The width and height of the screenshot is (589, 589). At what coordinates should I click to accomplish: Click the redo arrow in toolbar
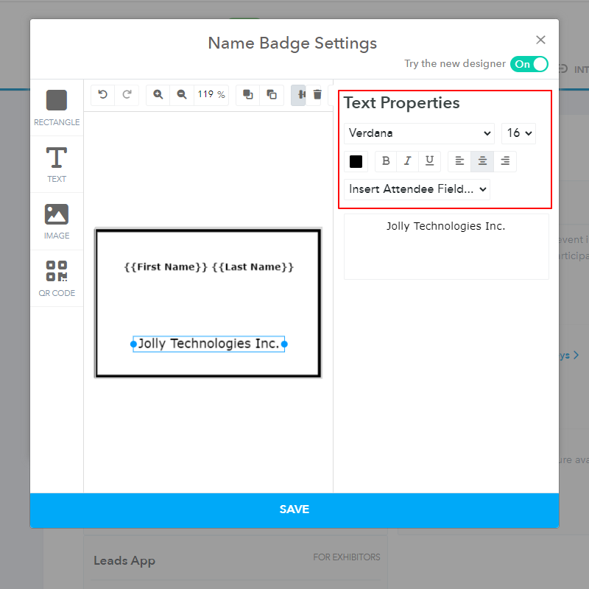click(127, 94)
